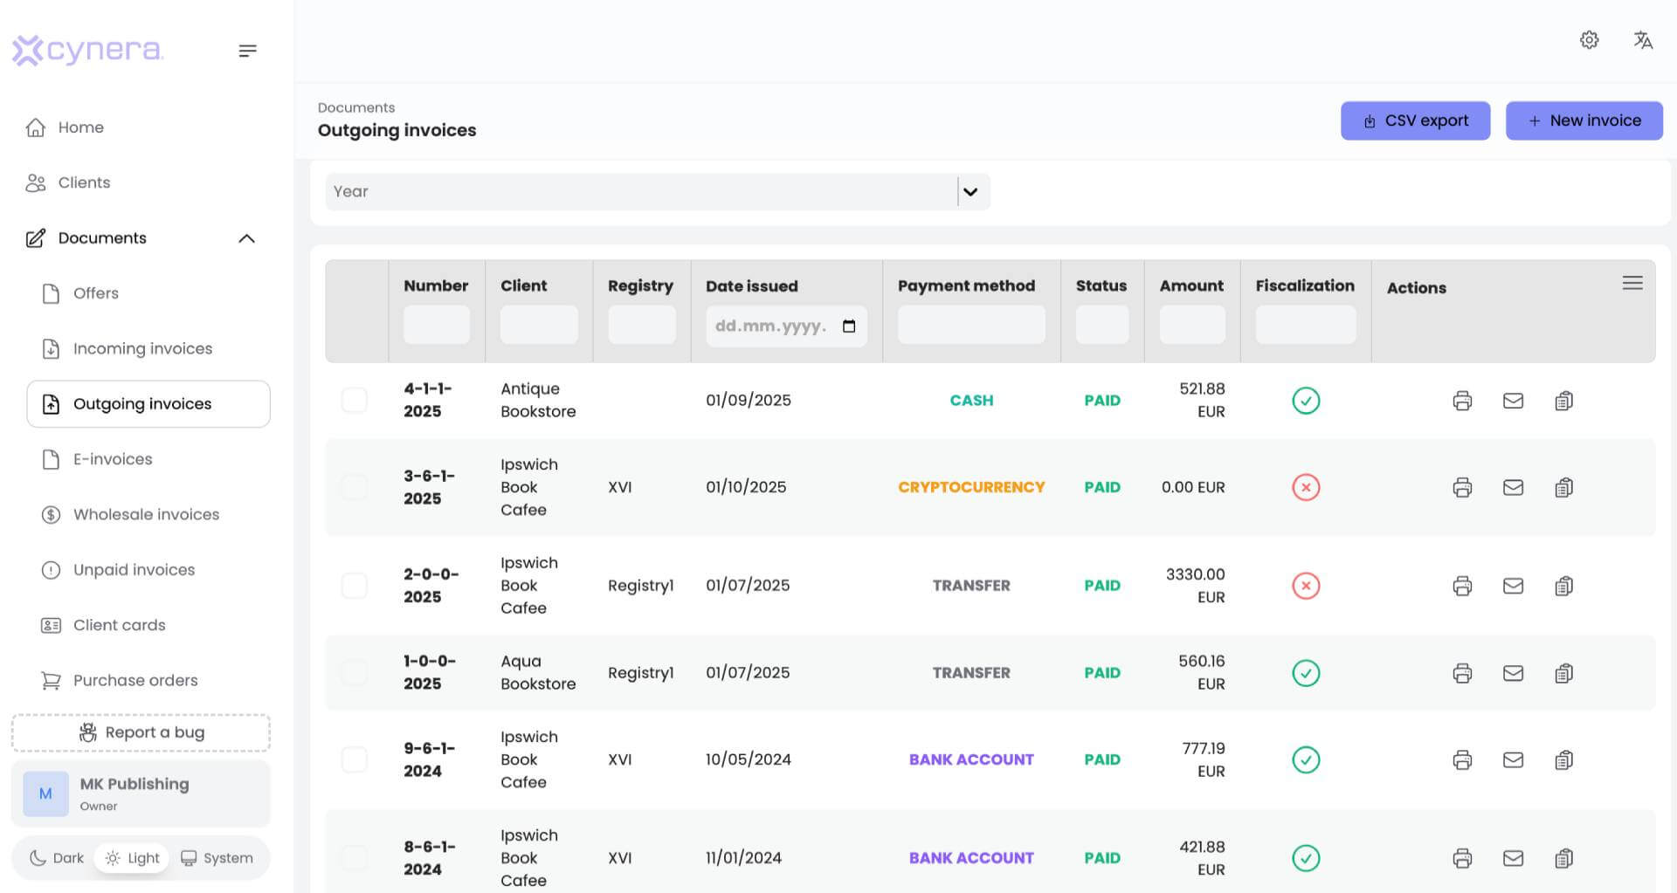Focus the Client filter field
Image resolution: width=1677 pixels, height=893 pixels.
tap(539, 325)
